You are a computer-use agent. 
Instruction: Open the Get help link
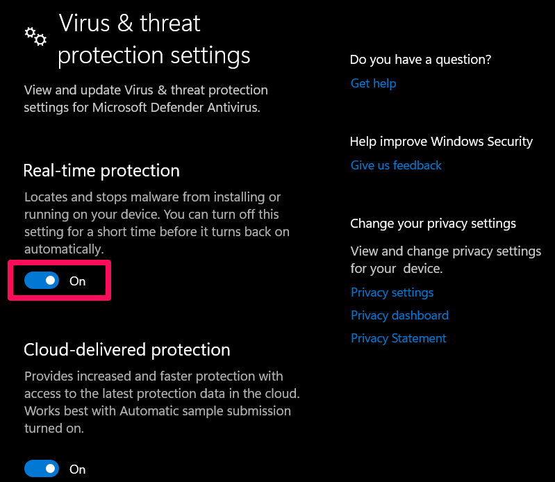coord(373,83)
